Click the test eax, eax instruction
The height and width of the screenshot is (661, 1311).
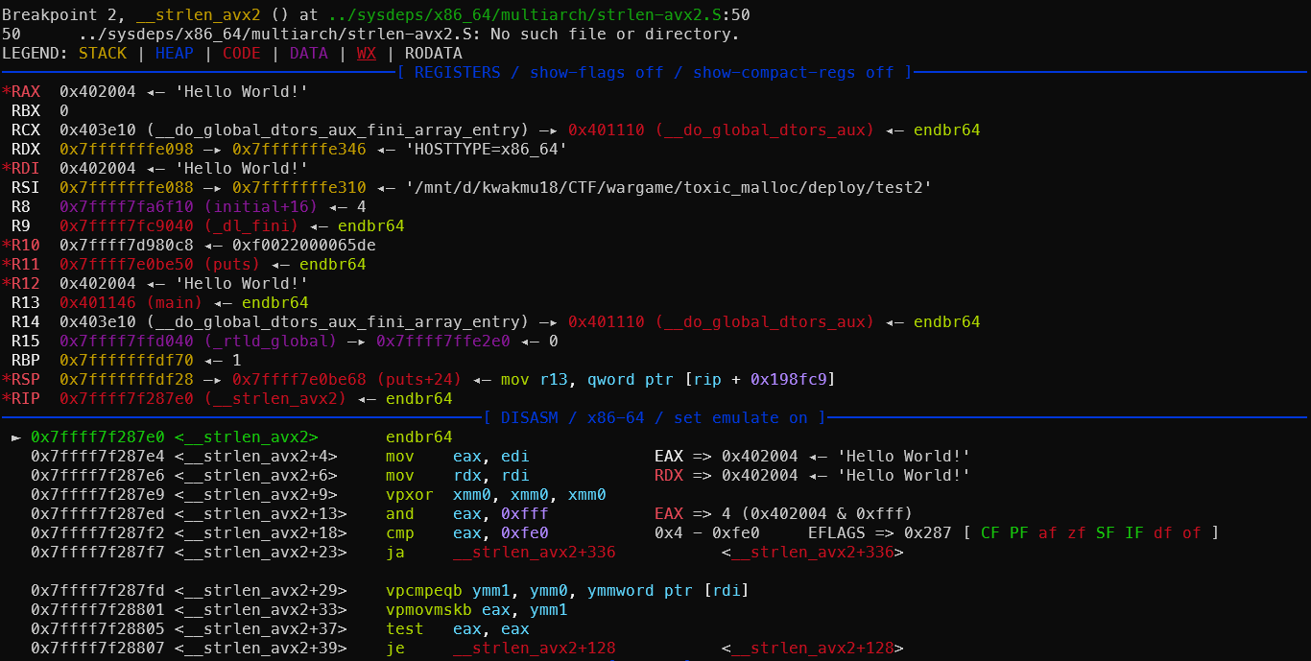457,628
